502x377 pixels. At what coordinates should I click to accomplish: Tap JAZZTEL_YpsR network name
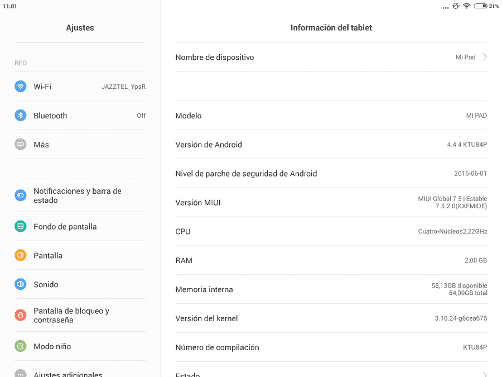123,87
